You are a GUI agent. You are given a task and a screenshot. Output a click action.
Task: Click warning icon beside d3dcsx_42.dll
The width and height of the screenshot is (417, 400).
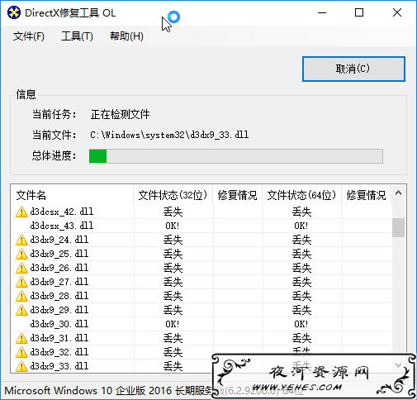pos(21,212)
